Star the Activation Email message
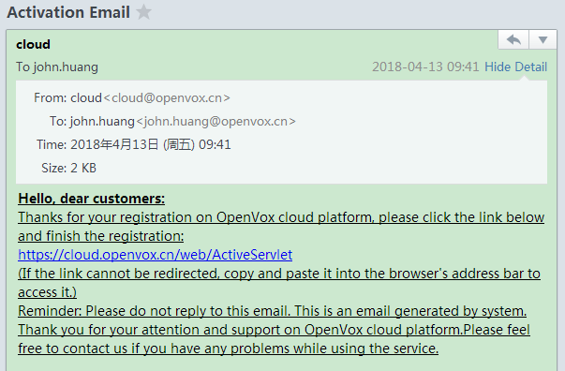The width and height of the screenshot is (565, 371). tap(143, 12)
